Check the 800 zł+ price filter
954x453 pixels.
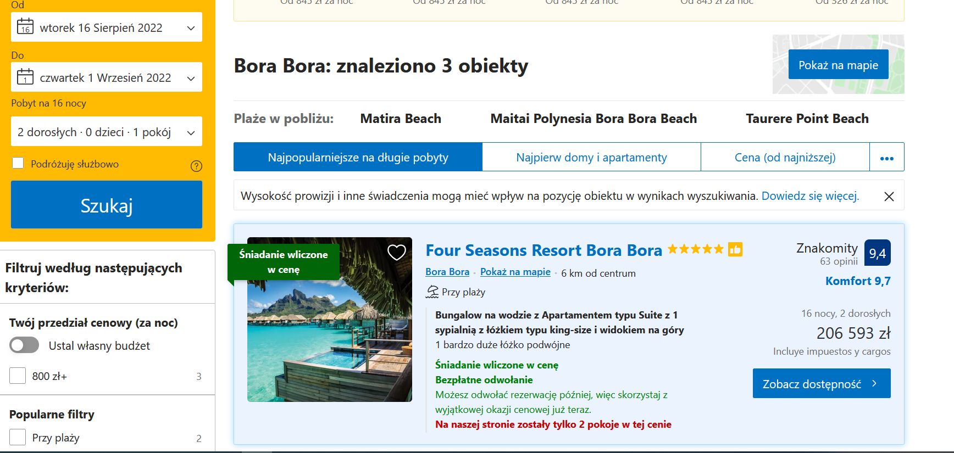coord(17,376)
